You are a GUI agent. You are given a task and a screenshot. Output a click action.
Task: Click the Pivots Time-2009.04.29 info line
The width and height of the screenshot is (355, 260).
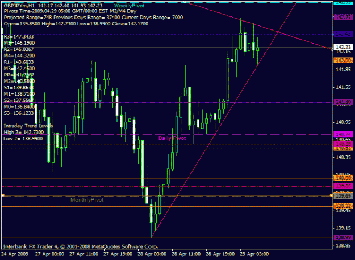click(x=70, y=11)
